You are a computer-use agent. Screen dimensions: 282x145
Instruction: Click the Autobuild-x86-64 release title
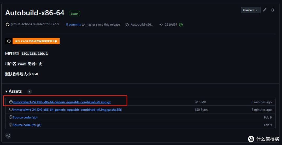pos(35,13)
